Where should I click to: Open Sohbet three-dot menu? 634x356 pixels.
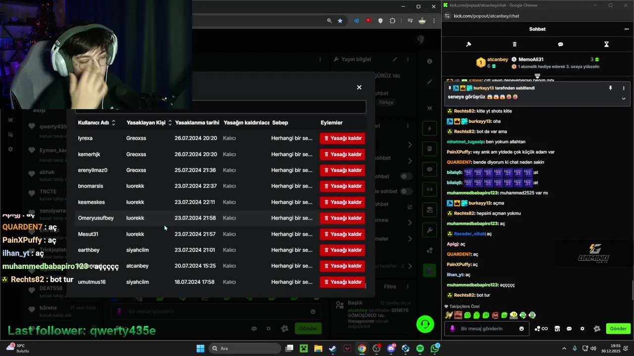click(627, 29)
